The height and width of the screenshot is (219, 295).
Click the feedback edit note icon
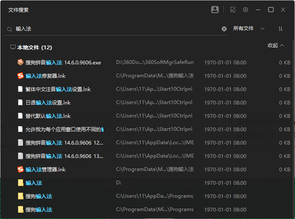233,10
